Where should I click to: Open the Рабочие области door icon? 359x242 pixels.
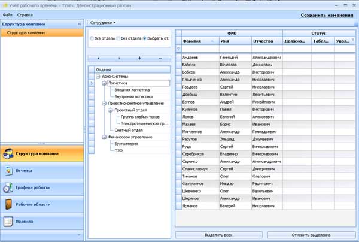pos(8,204)
